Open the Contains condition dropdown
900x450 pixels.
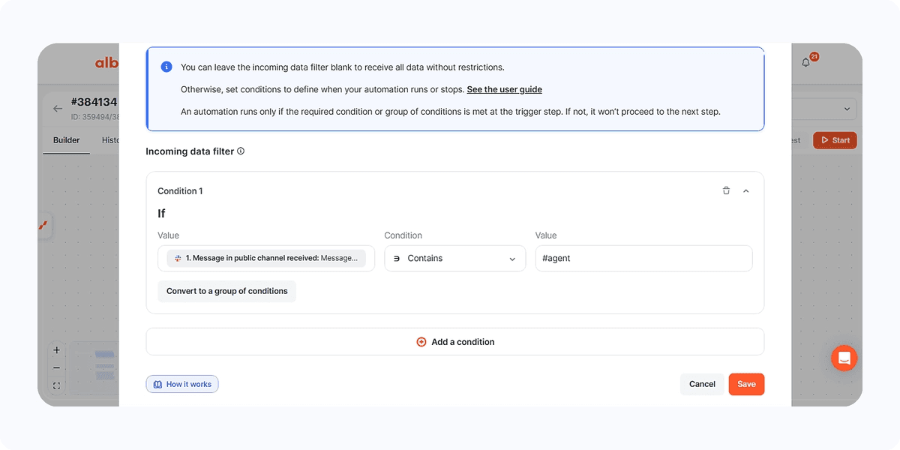[454, 258]
